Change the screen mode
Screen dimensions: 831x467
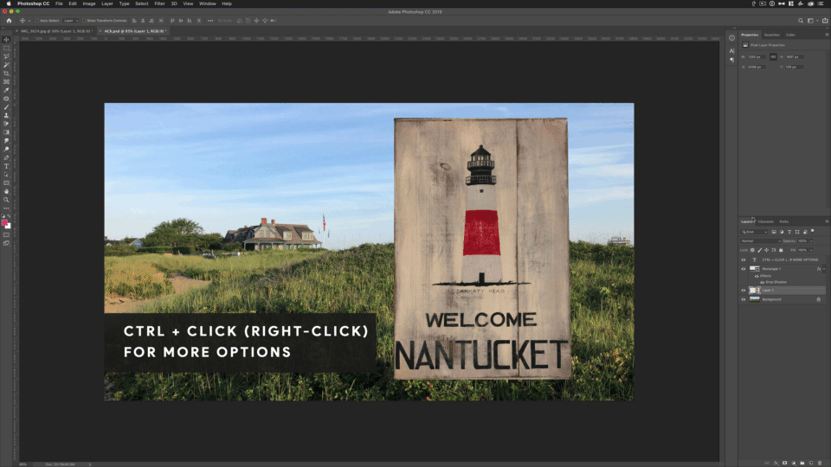tap(6, 244)
